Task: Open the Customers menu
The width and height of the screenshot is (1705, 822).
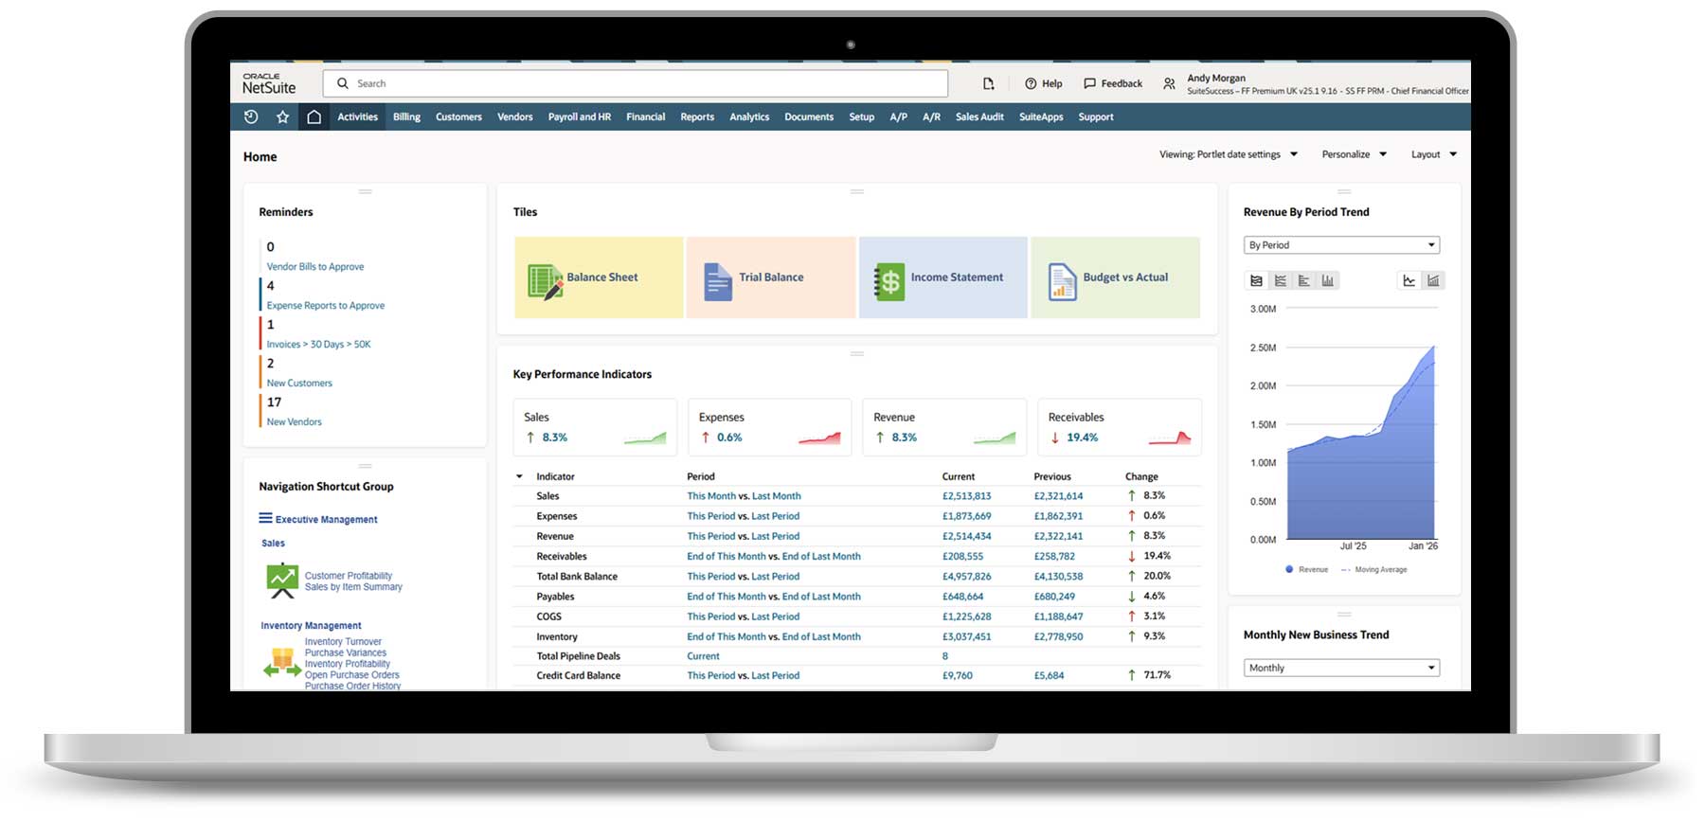Action: [458, 116]
